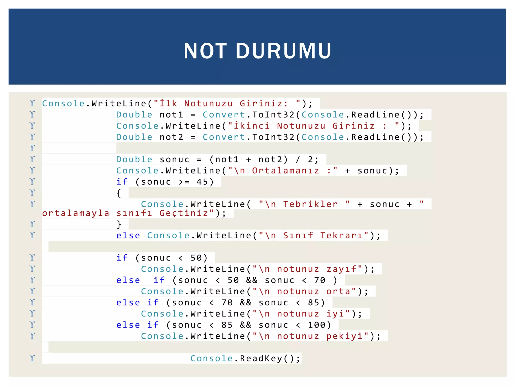Click the "Double not2 = Convert.ToInt32" line
The width and height of the screenshot is (516, 387).
[270, 137]
